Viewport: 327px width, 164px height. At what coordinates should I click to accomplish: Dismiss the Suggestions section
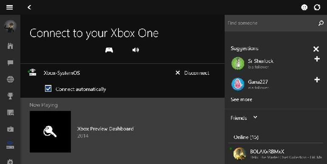coord(316,49)
